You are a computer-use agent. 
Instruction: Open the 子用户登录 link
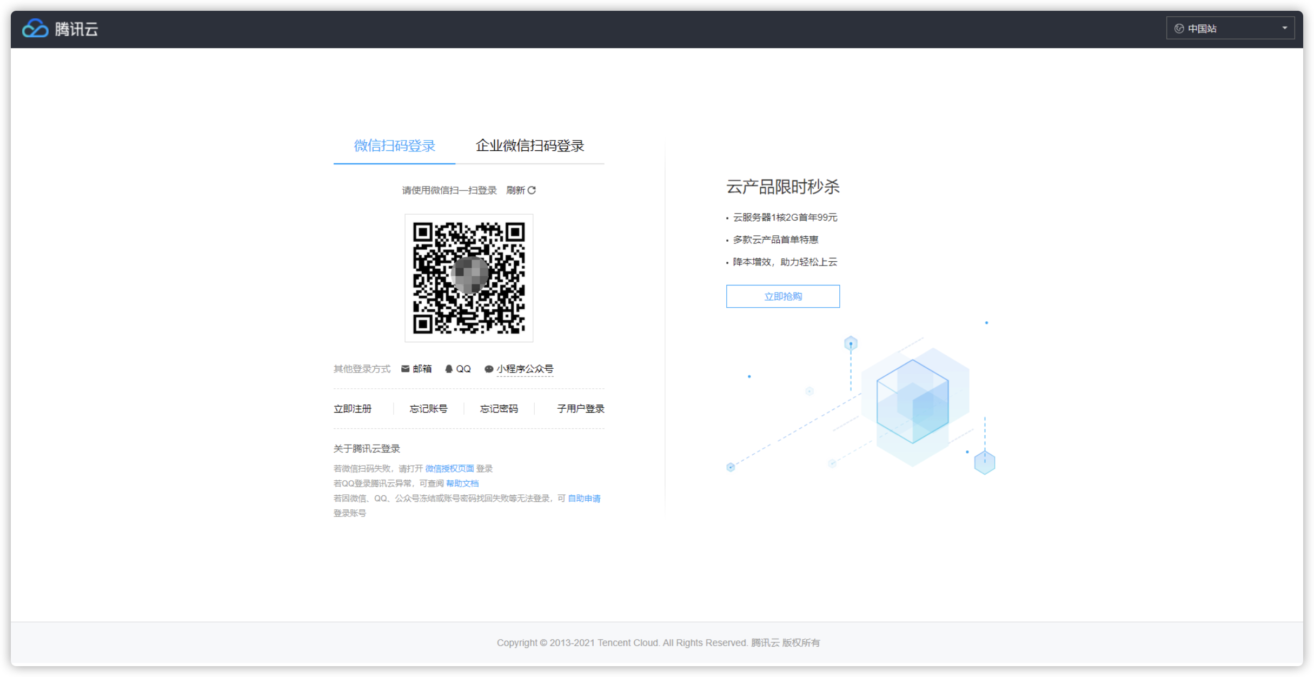pyautogui.click(x=581, y=409)
